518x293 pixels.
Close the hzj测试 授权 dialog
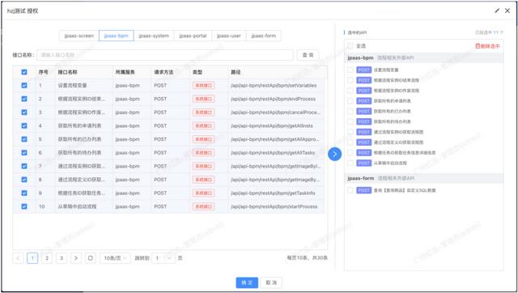[x=507, y=11]
